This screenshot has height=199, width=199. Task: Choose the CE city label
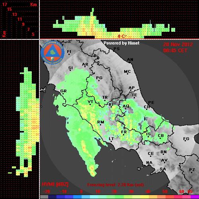pos(151,154)
